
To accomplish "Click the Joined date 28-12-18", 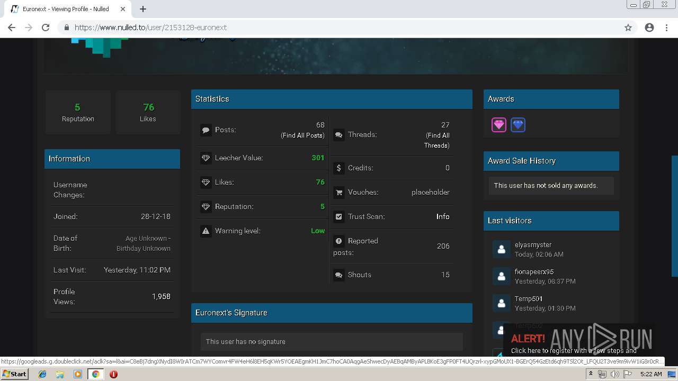I will pyautogui.click(x=156, y=216).
